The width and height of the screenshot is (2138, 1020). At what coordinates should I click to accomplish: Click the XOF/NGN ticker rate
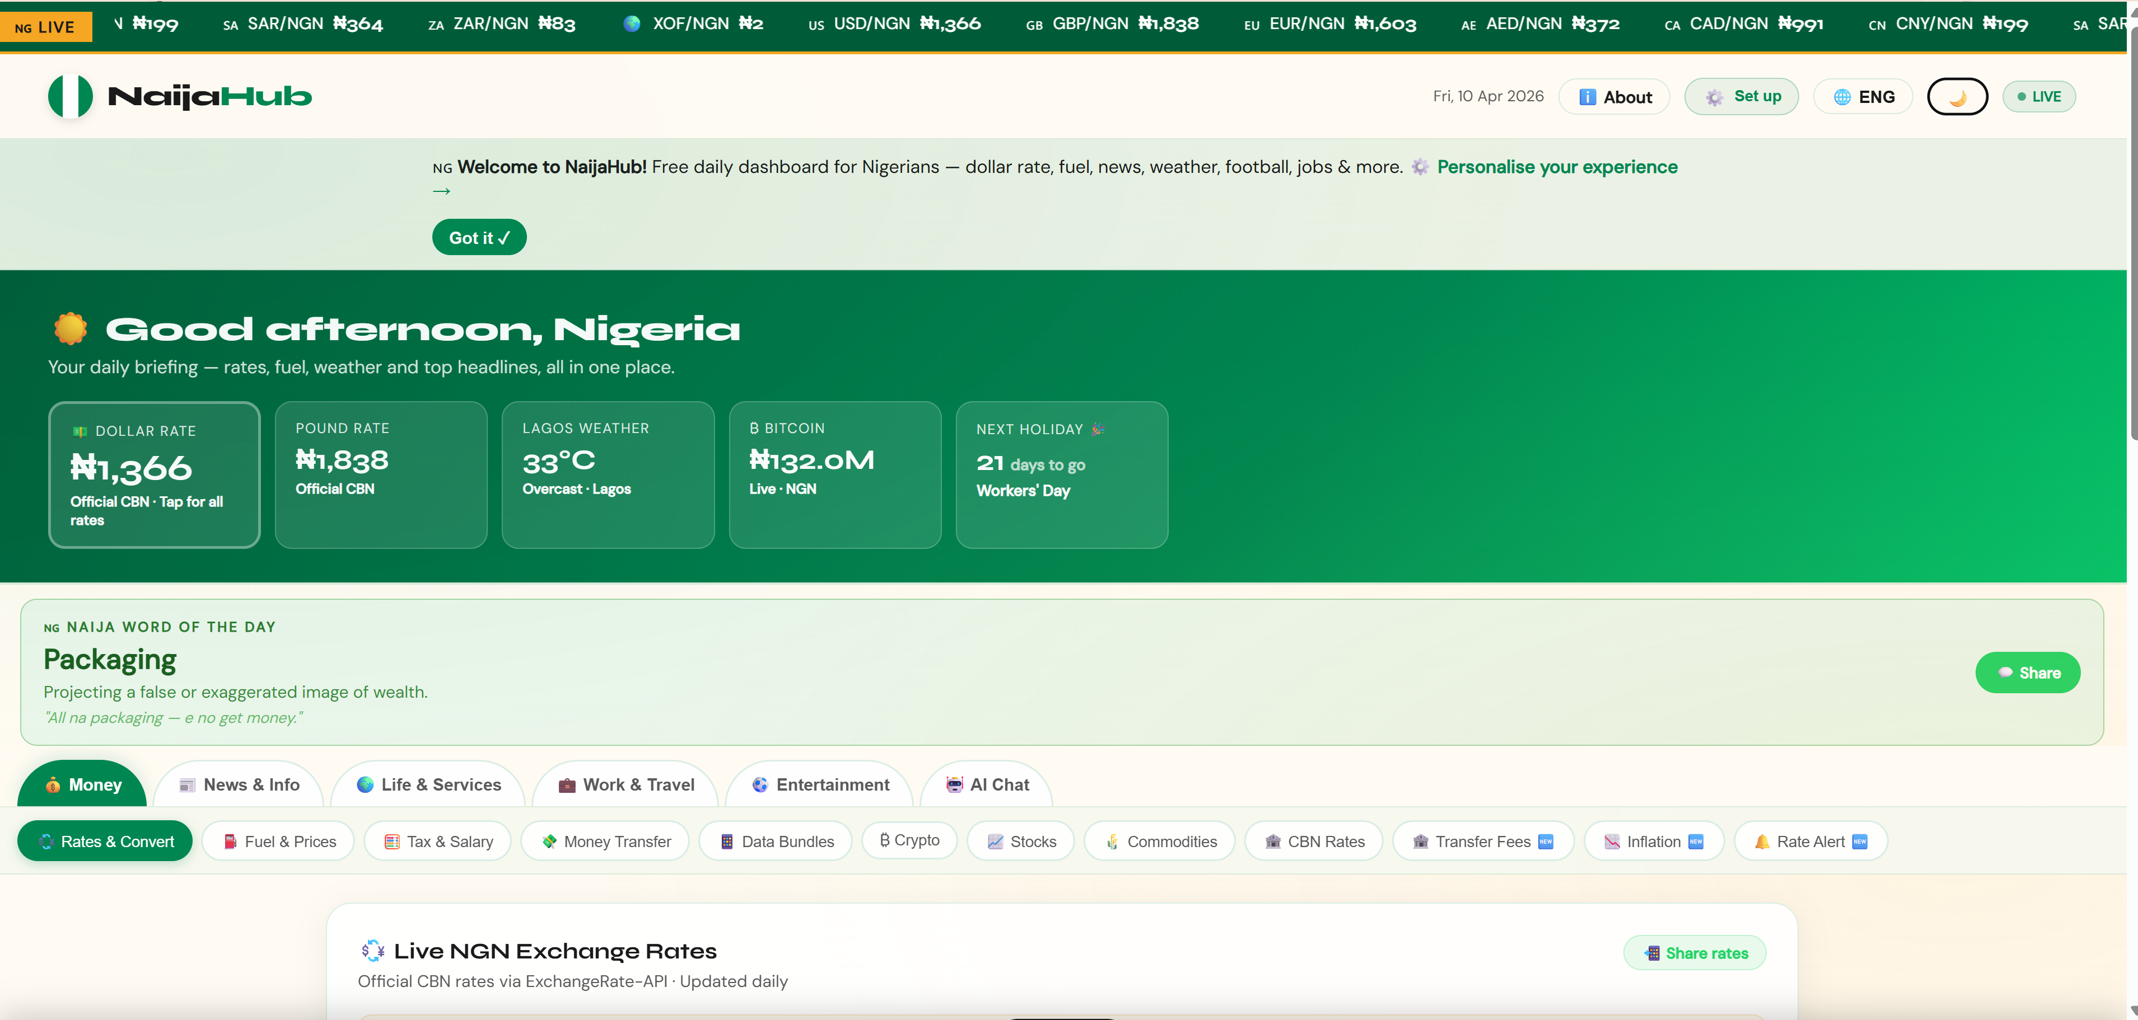click(x=693, y=24)
